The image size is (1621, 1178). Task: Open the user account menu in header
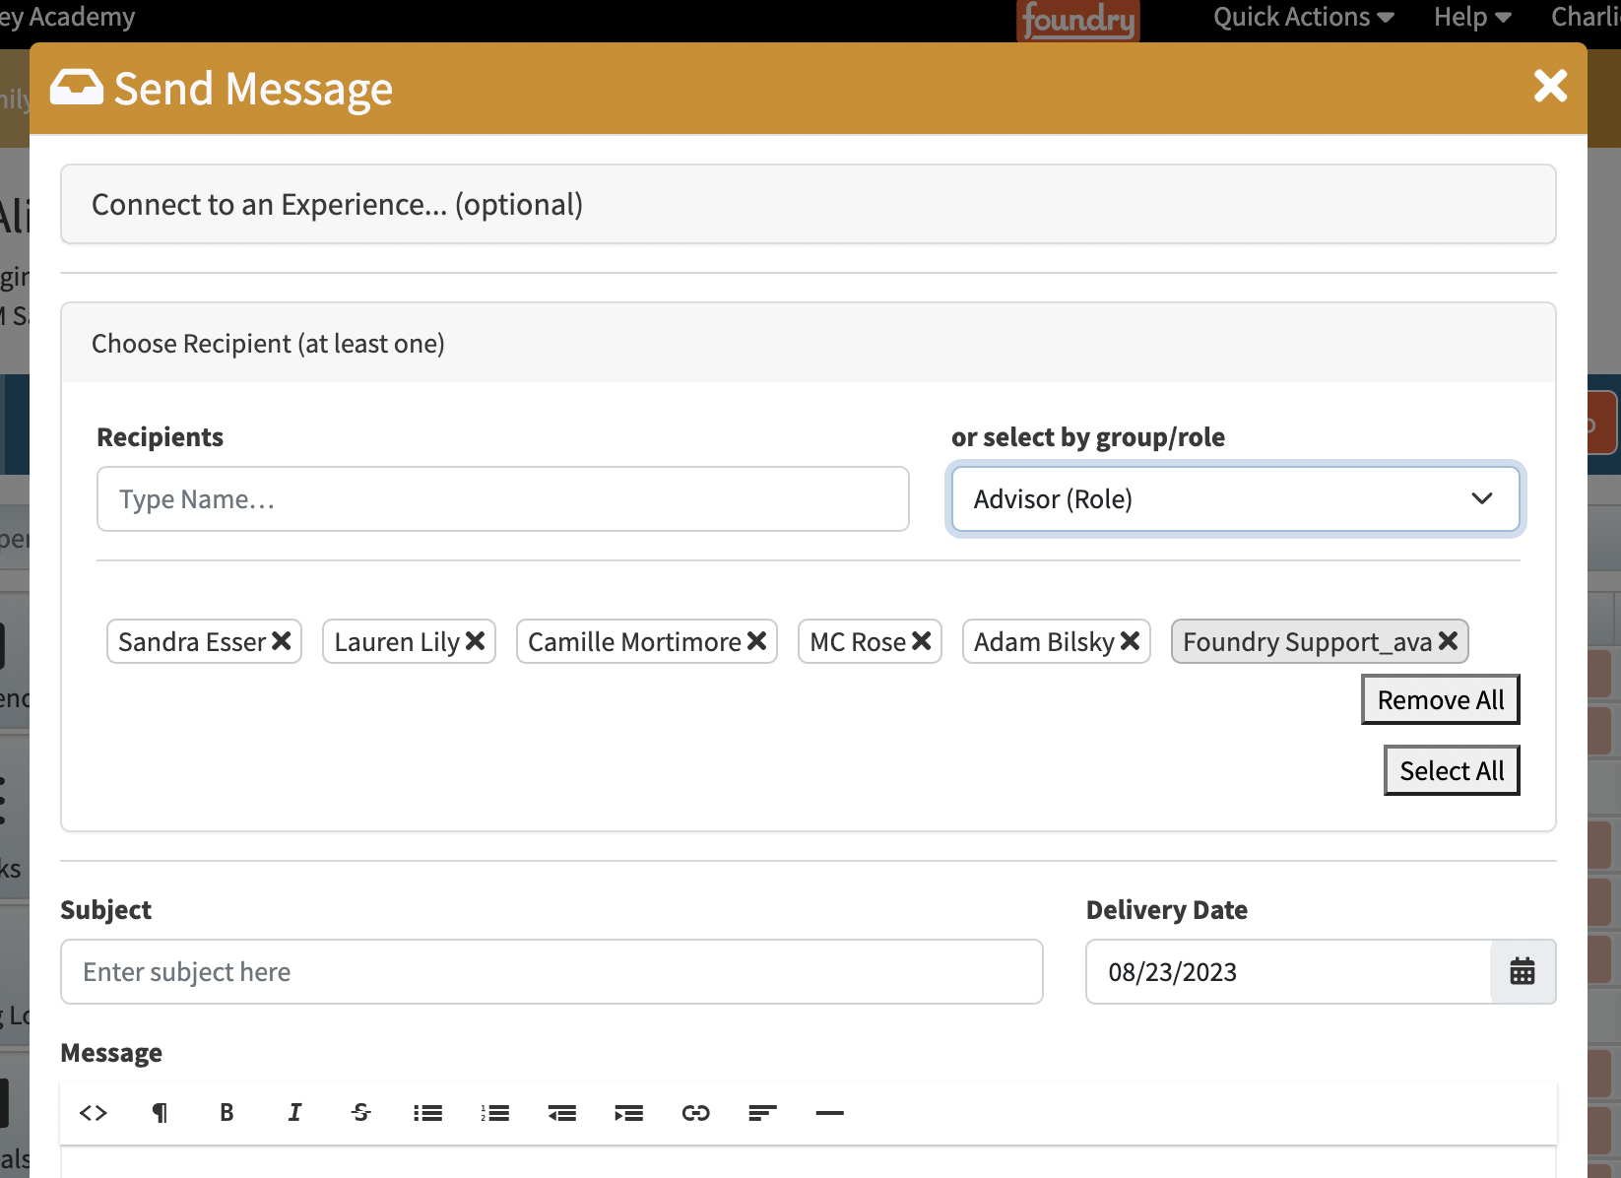click(x=1586, y=17)
